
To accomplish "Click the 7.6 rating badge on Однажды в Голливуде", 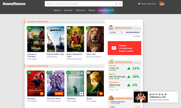I will tap(29, 28).
